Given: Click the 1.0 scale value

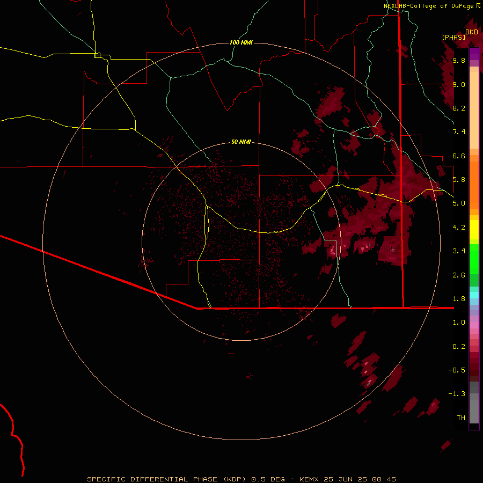Looking at the screenshot, I should [459, 323].
